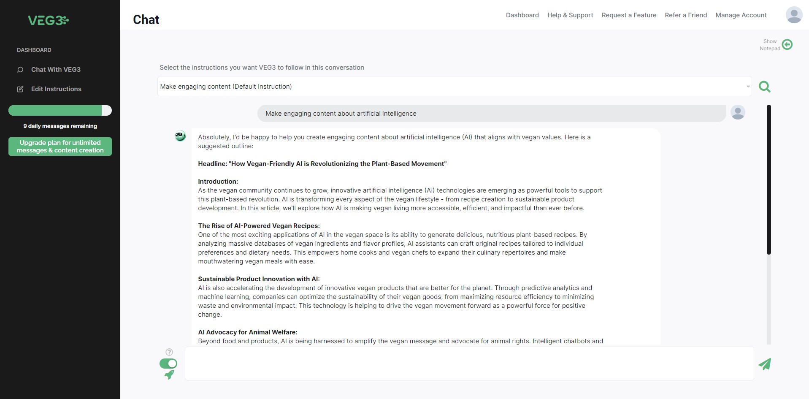Click the daily messages progress bar
Viewport: 809px width, 399px height.
click(60, 111)
